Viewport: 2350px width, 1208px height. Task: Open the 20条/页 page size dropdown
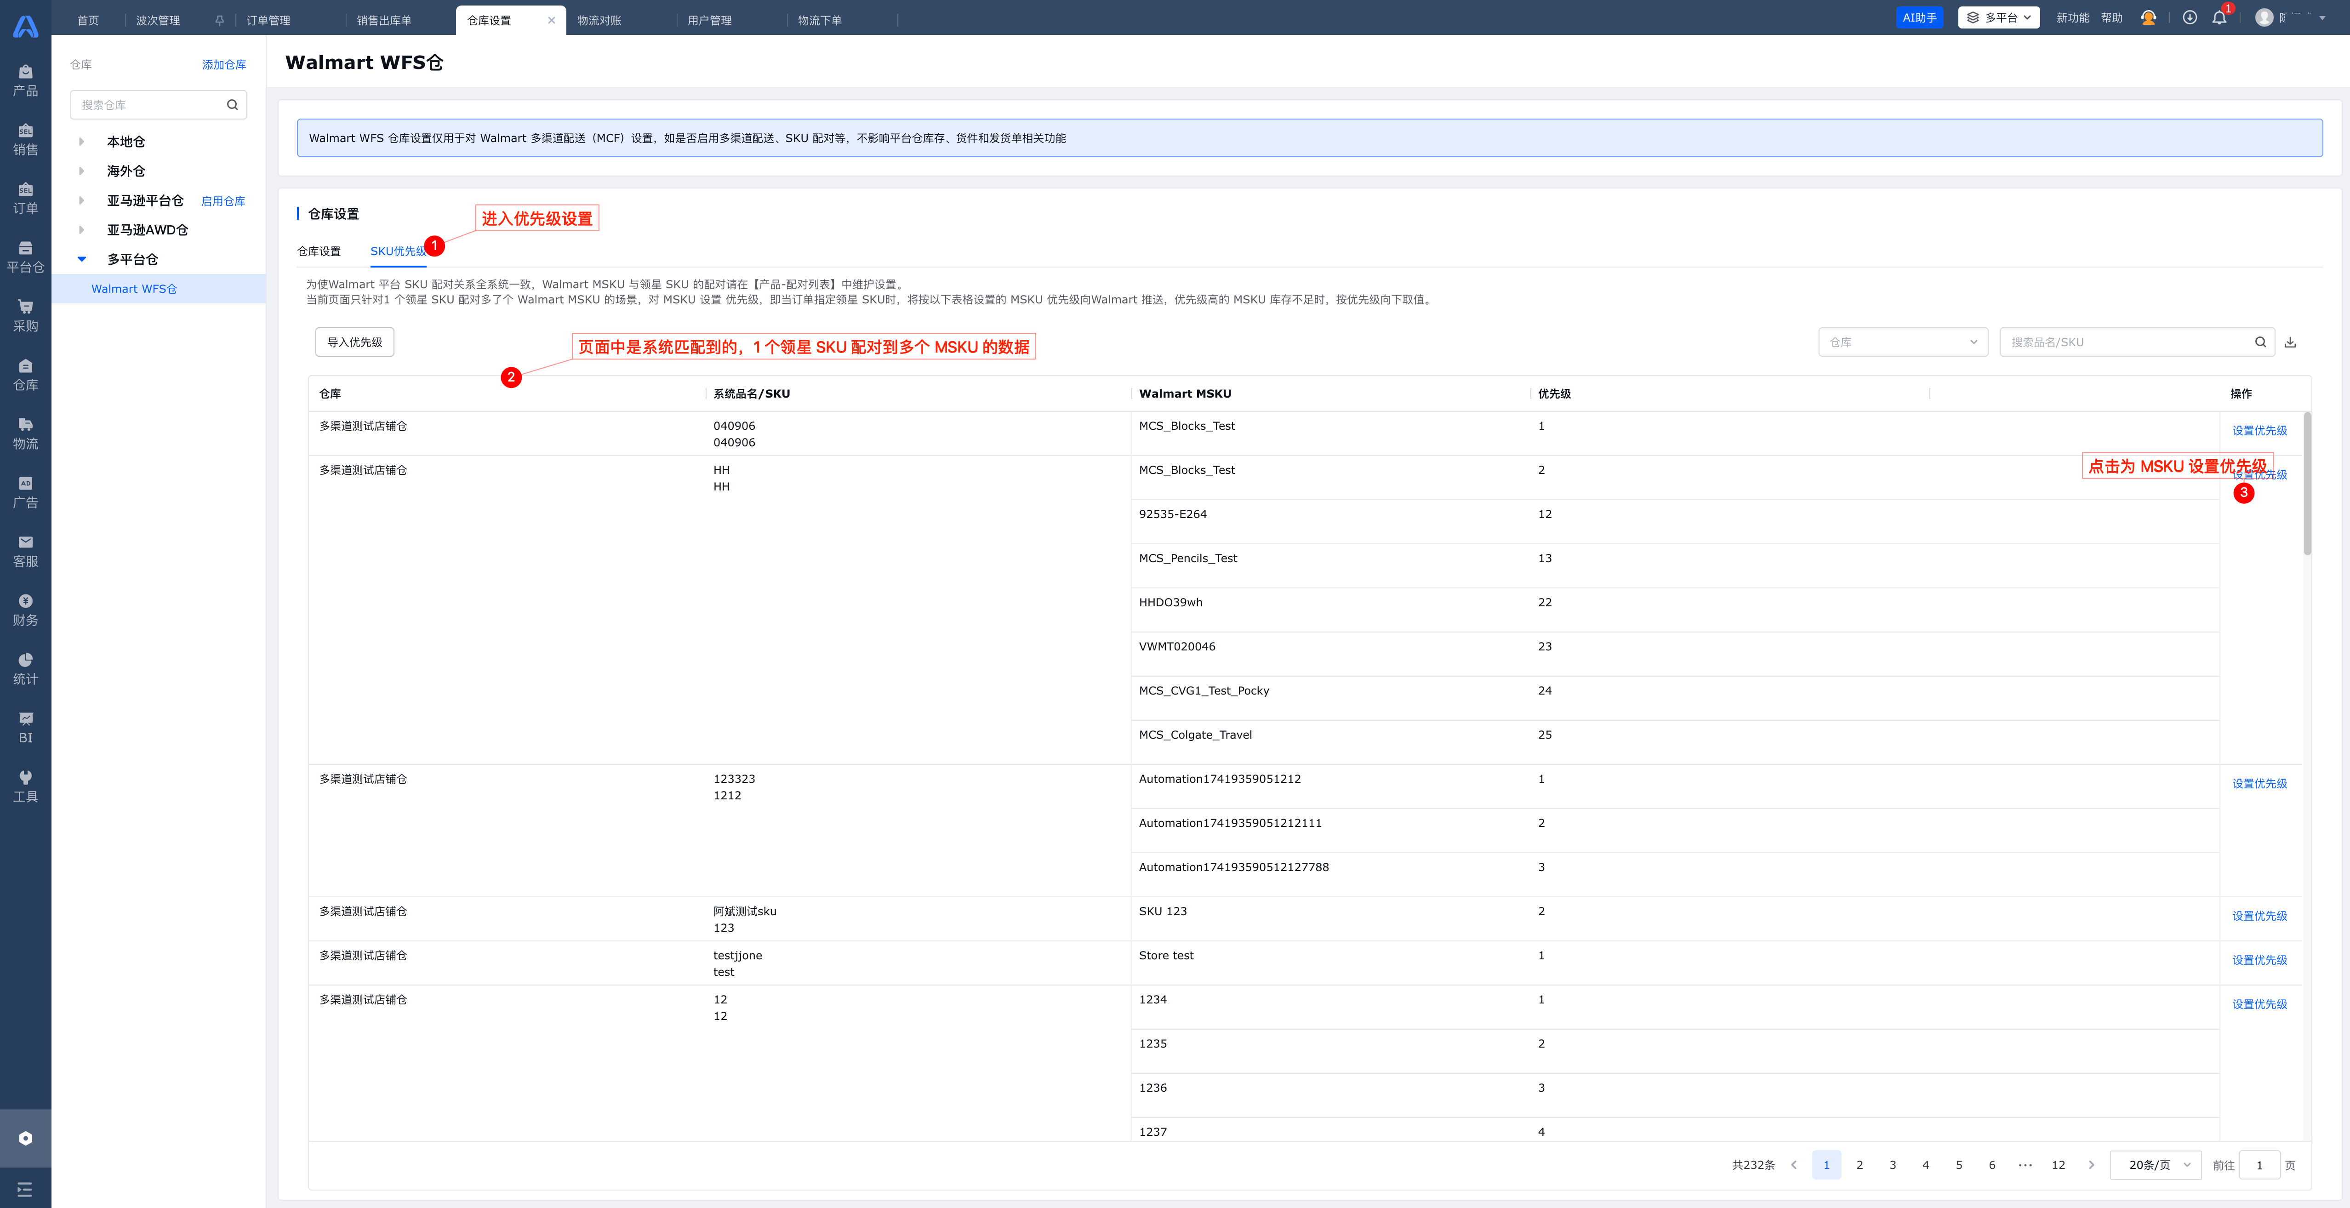click(x=2156, y=1165)
